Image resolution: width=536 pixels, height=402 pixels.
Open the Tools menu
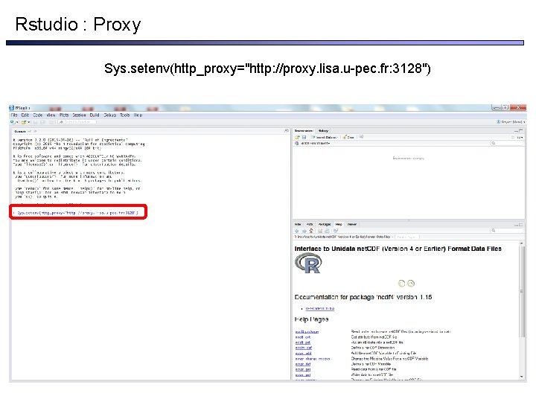(125, 115)
